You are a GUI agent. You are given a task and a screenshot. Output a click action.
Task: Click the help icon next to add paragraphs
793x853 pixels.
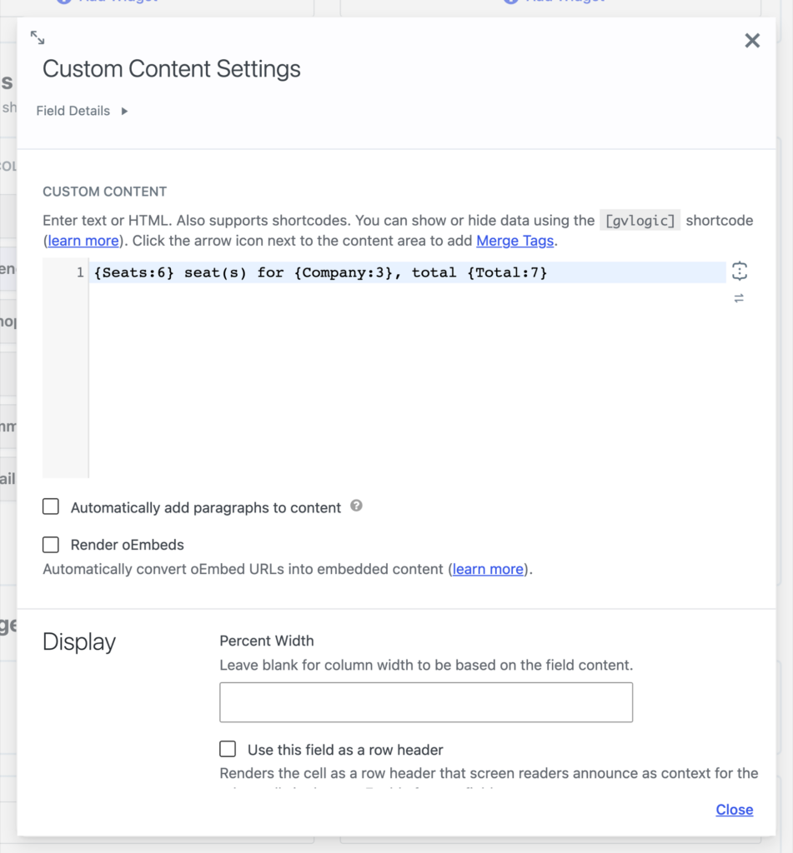click(x=356, y=506)
